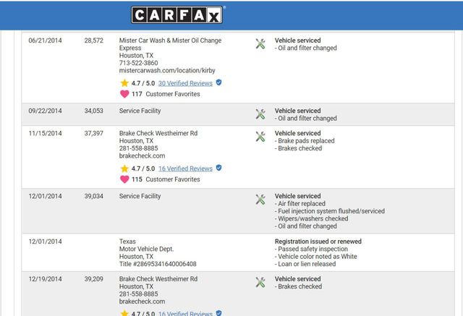Click verified badge next to 30 Verified Reviews
Viewport: 463px width, 316px height.
(219, 83)
